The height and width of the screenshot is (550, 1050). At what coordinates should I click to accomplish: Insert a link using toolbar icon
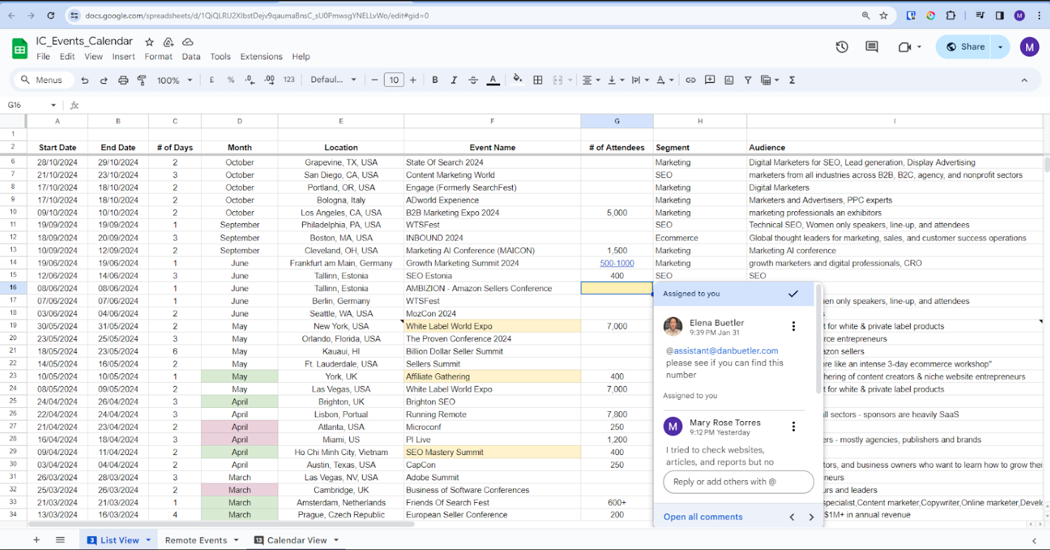coord(691,80)
